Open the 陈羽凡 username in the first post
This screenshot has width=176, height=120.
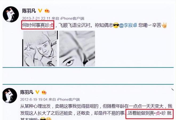tap(29, 11)
